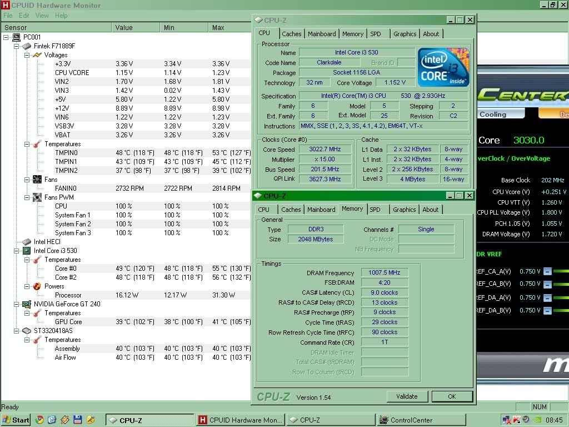Click the Sensor column header
The image size is (569, 427).
(x=56, y=27)
